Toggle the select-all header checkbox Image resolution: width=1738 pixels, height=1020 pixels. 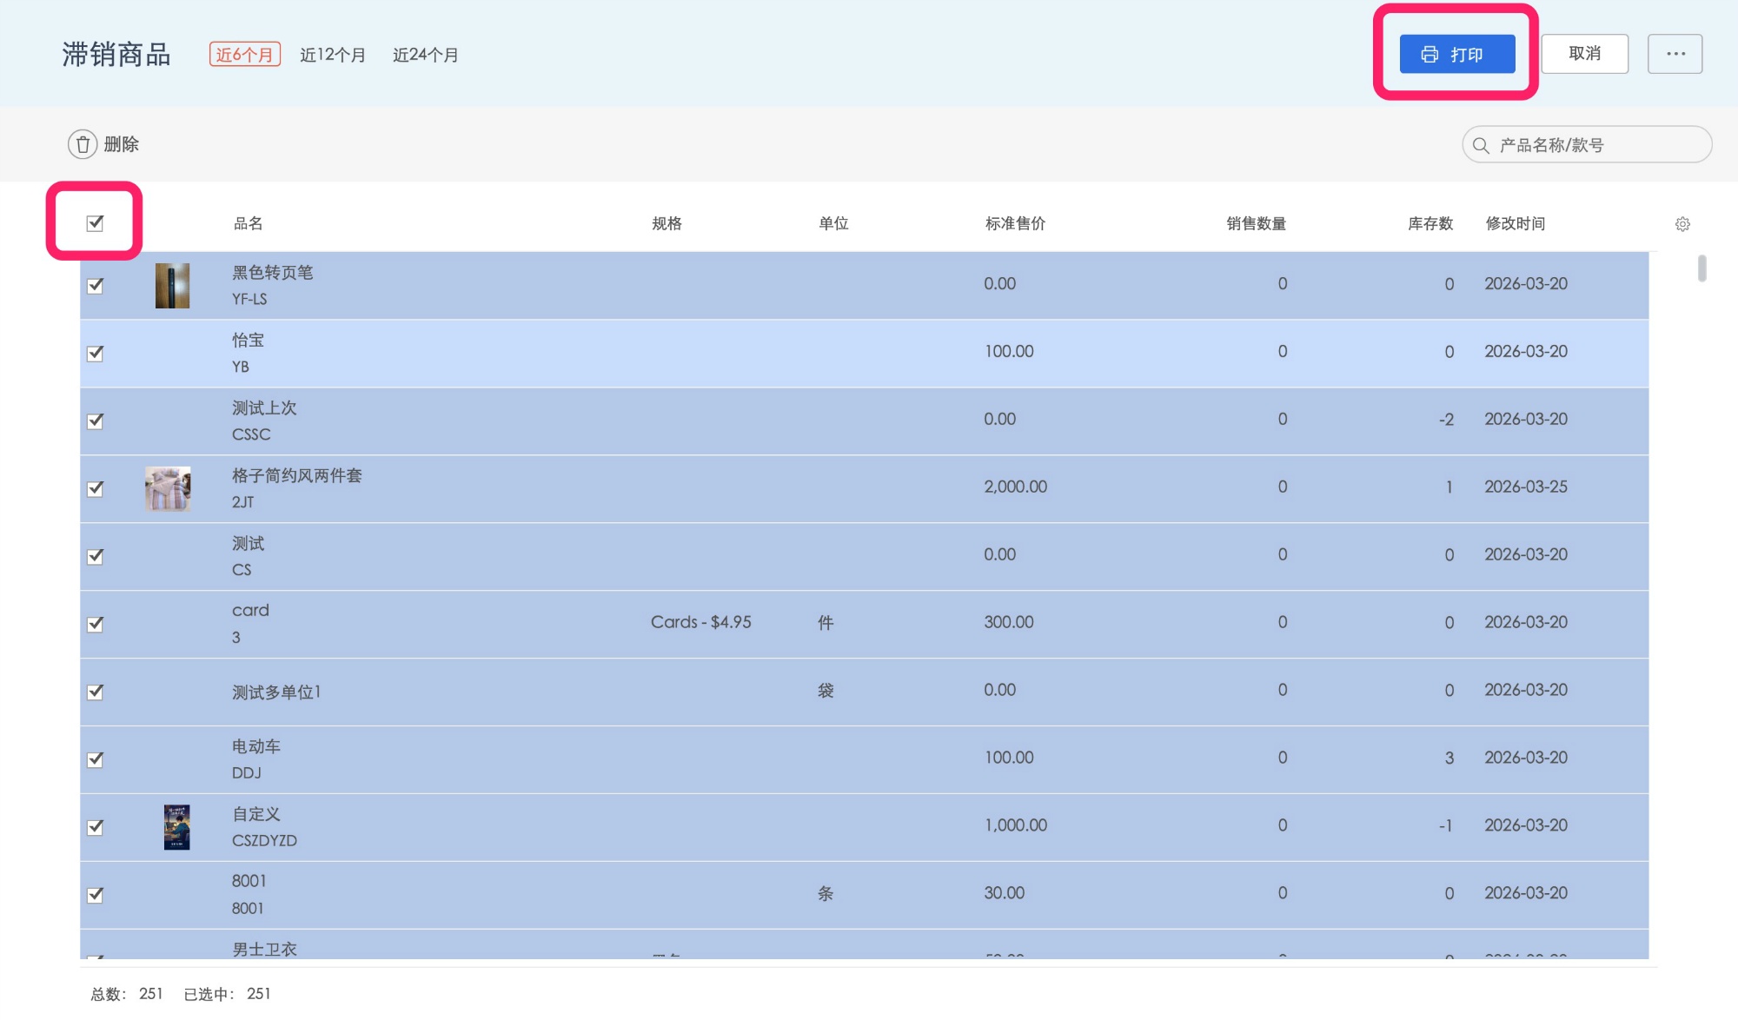click(96, 223)
